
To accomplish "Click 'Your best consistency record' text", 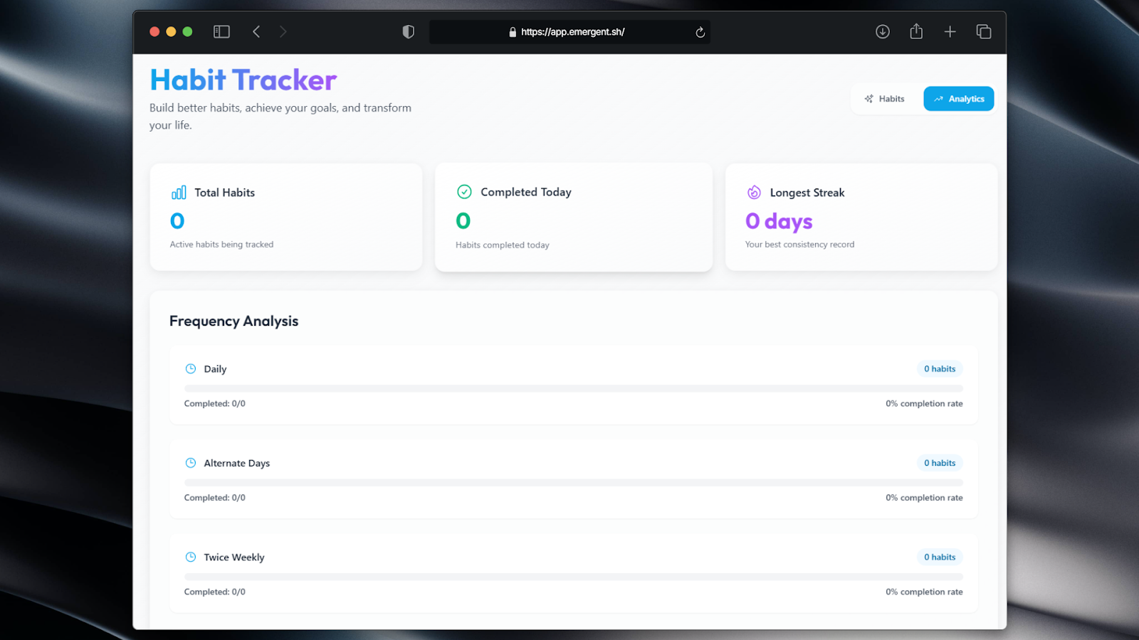I will click(x=799, y=245).
